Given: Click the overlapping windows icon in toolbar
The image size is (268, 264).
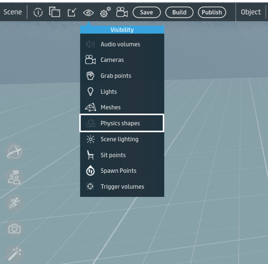Looking at the screenshot, I should coord(55,13).
